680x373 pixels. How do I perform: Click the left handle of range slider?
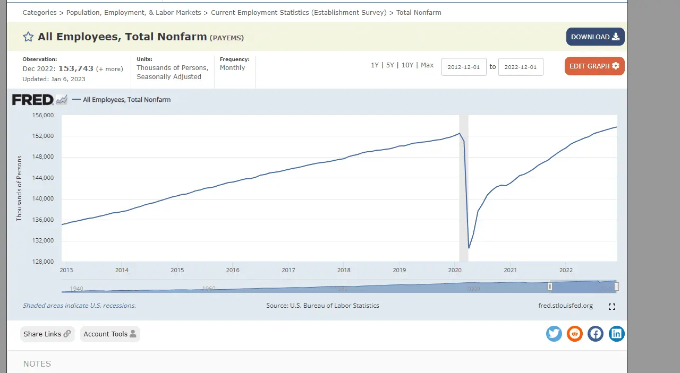coord(550,287)
